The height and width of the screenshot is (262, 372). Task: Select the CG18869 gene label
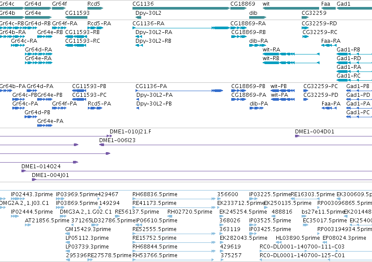243,4
